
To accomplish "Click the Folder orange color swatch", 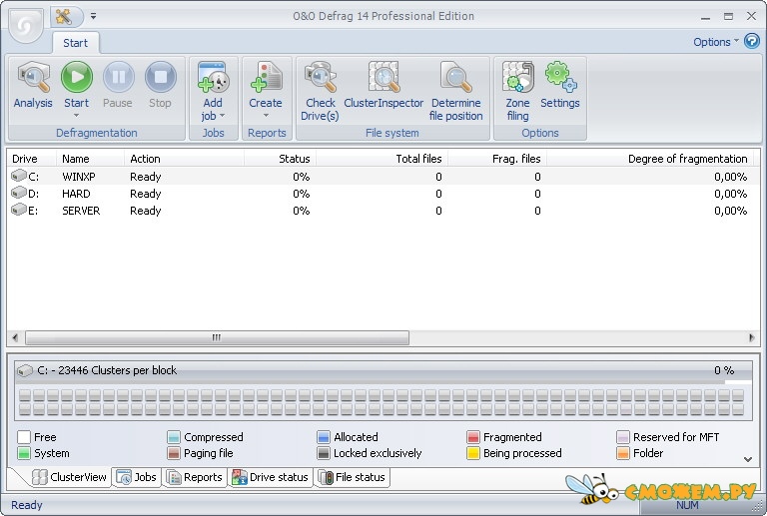I will (623, 453).
